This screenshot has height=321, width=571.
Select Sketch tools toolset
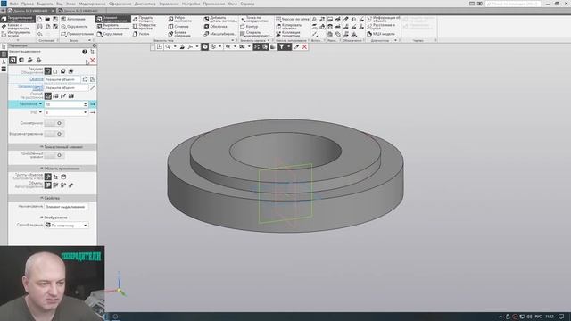click(18, 34)
